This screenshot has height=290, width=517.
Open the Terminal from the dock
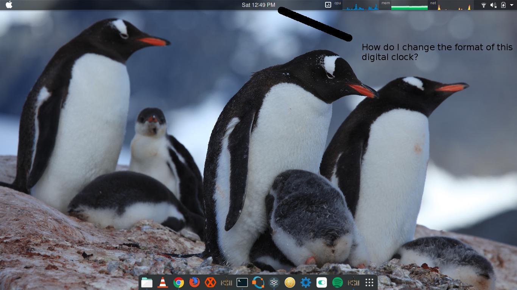[242, 282]
